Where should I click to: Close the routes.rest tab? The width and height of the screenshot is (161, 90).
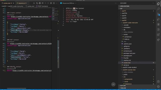[x=13, y=3]
